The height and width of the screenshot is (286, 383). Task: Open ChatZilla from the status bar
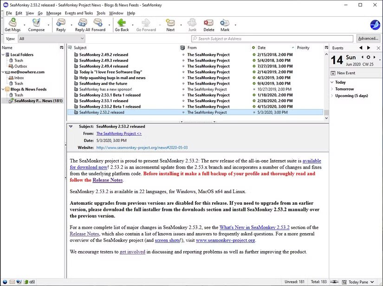[x=32, y=282]
